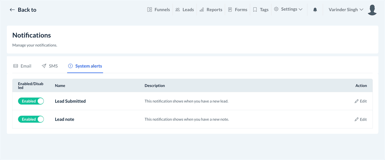
Task: Disable the Lead note notification toggle
Action: pyautogui.click(x=31, y=119)
